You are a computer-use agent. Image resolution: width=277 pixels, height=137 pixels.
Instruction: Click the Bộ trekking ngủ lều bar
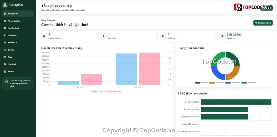[x=224, y=110]
